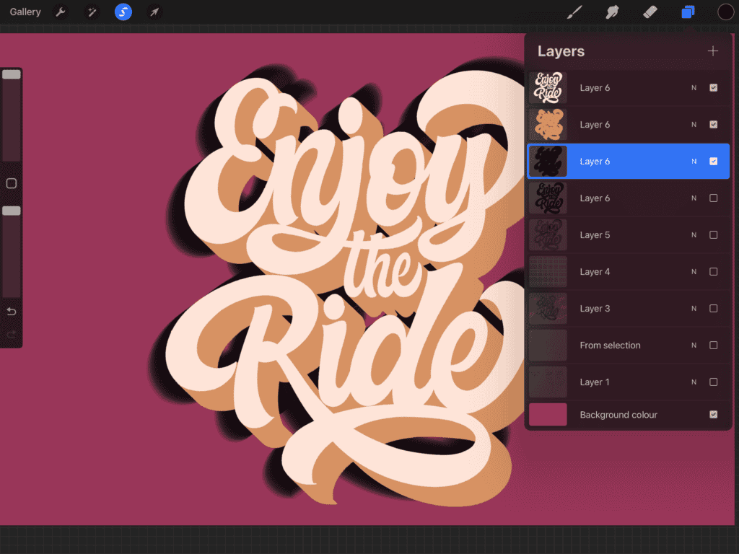
Task: Select the Eraser tool
Action: click(x=650, y=12)
